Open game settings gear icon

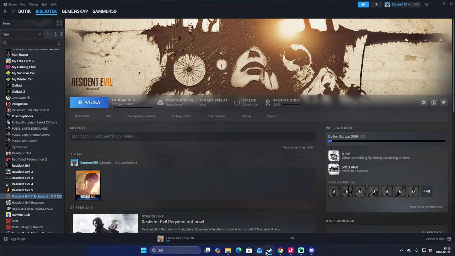click(x=423, y=102)
